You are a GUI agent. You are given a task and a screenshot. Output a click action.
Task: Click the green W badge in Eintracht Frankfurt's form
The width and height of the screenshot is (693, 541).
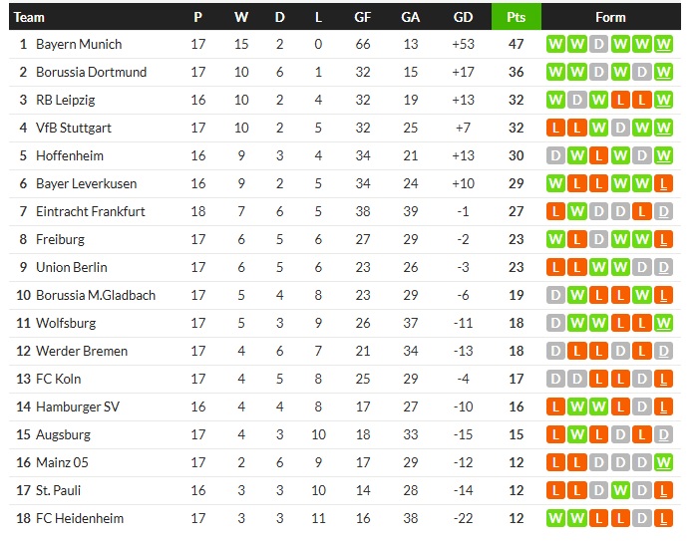click(575, 211)
